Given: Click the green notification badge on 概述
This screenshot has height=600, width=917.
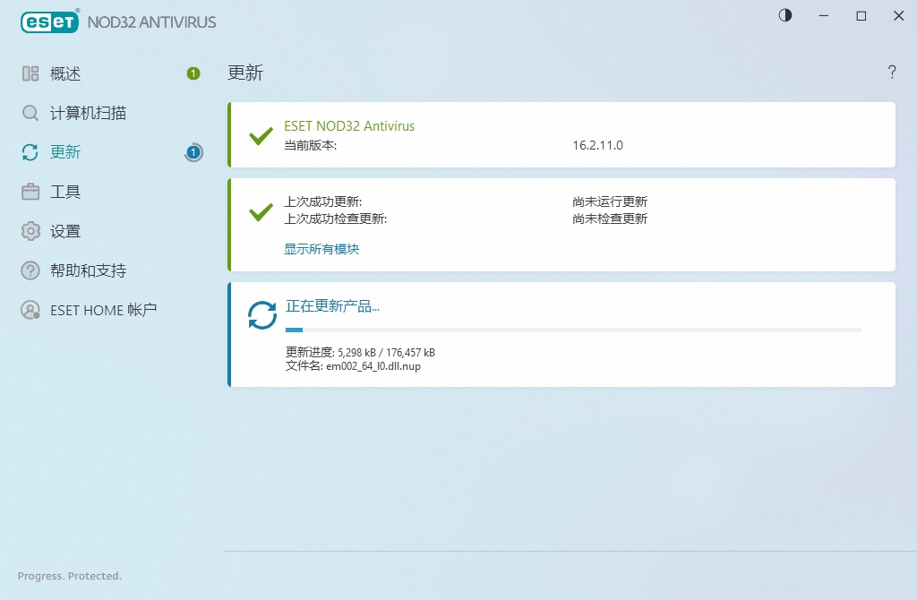Looking at the screenshot, I should [193, 73].
